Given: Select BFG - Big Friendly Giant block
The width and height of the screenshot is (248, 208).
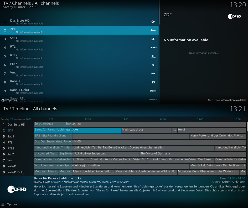Looking at the screenshot, I should [x=112, y=136].
